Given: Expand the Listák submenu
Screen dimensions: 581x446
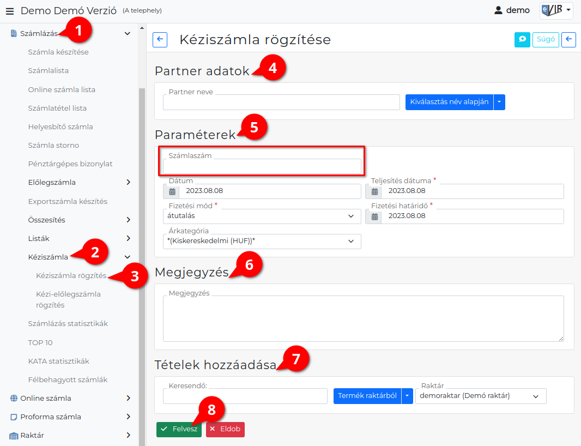Looking at the screenshot, I should pos(128,238).
